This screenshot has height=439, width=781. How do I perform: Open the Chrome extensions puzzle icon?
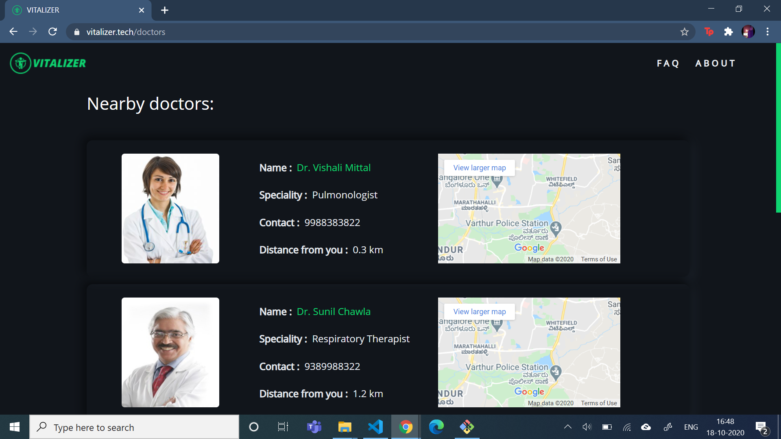(x=729, y=32)
